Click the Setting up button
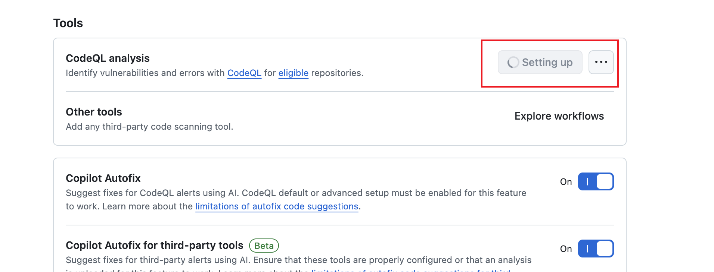Screen dimensions: 714x272 (540, 62)
